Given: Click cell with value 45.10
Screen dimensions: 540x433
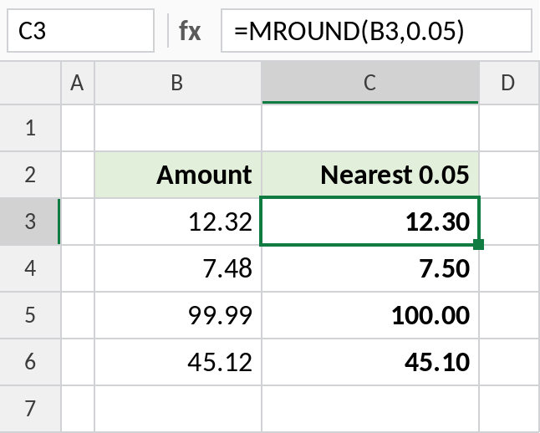Looking at the screenshot, I should [370, 362].
